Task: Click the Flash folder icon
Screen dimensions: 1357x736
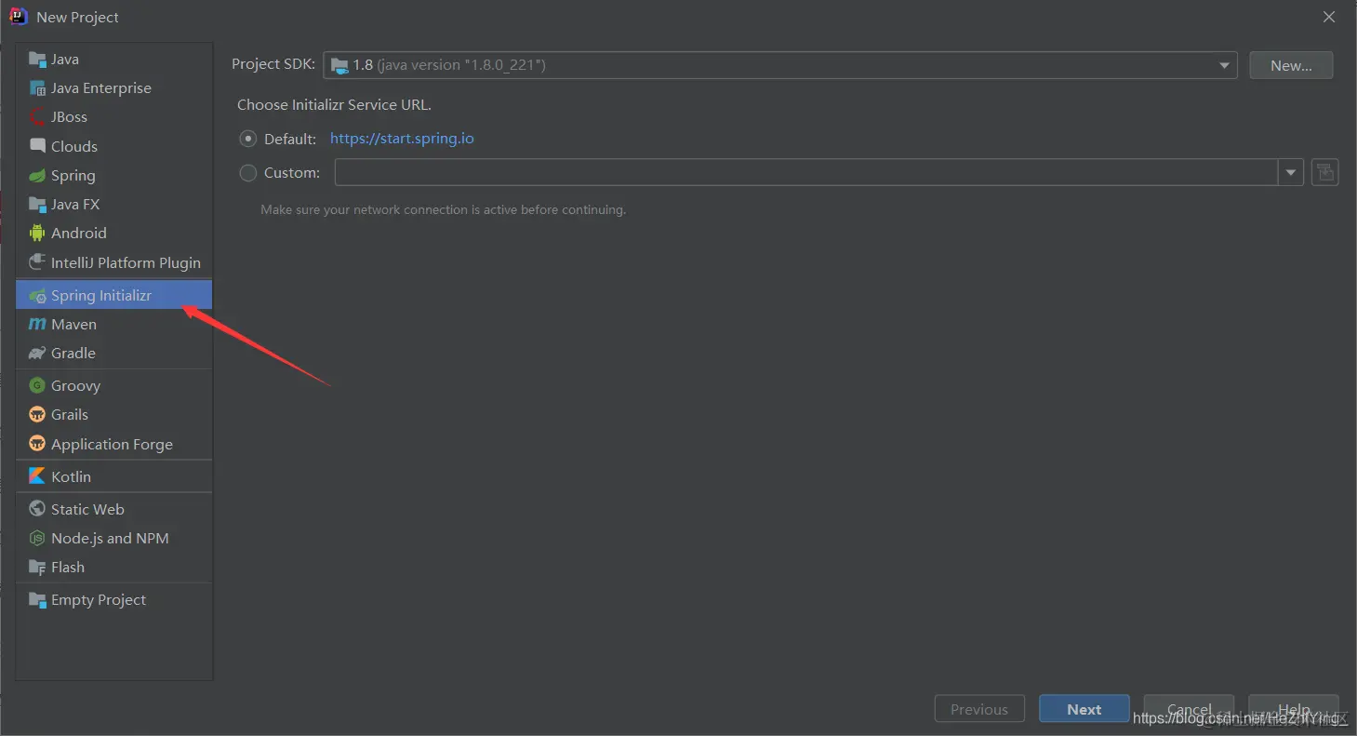Action: pos(37,567)
